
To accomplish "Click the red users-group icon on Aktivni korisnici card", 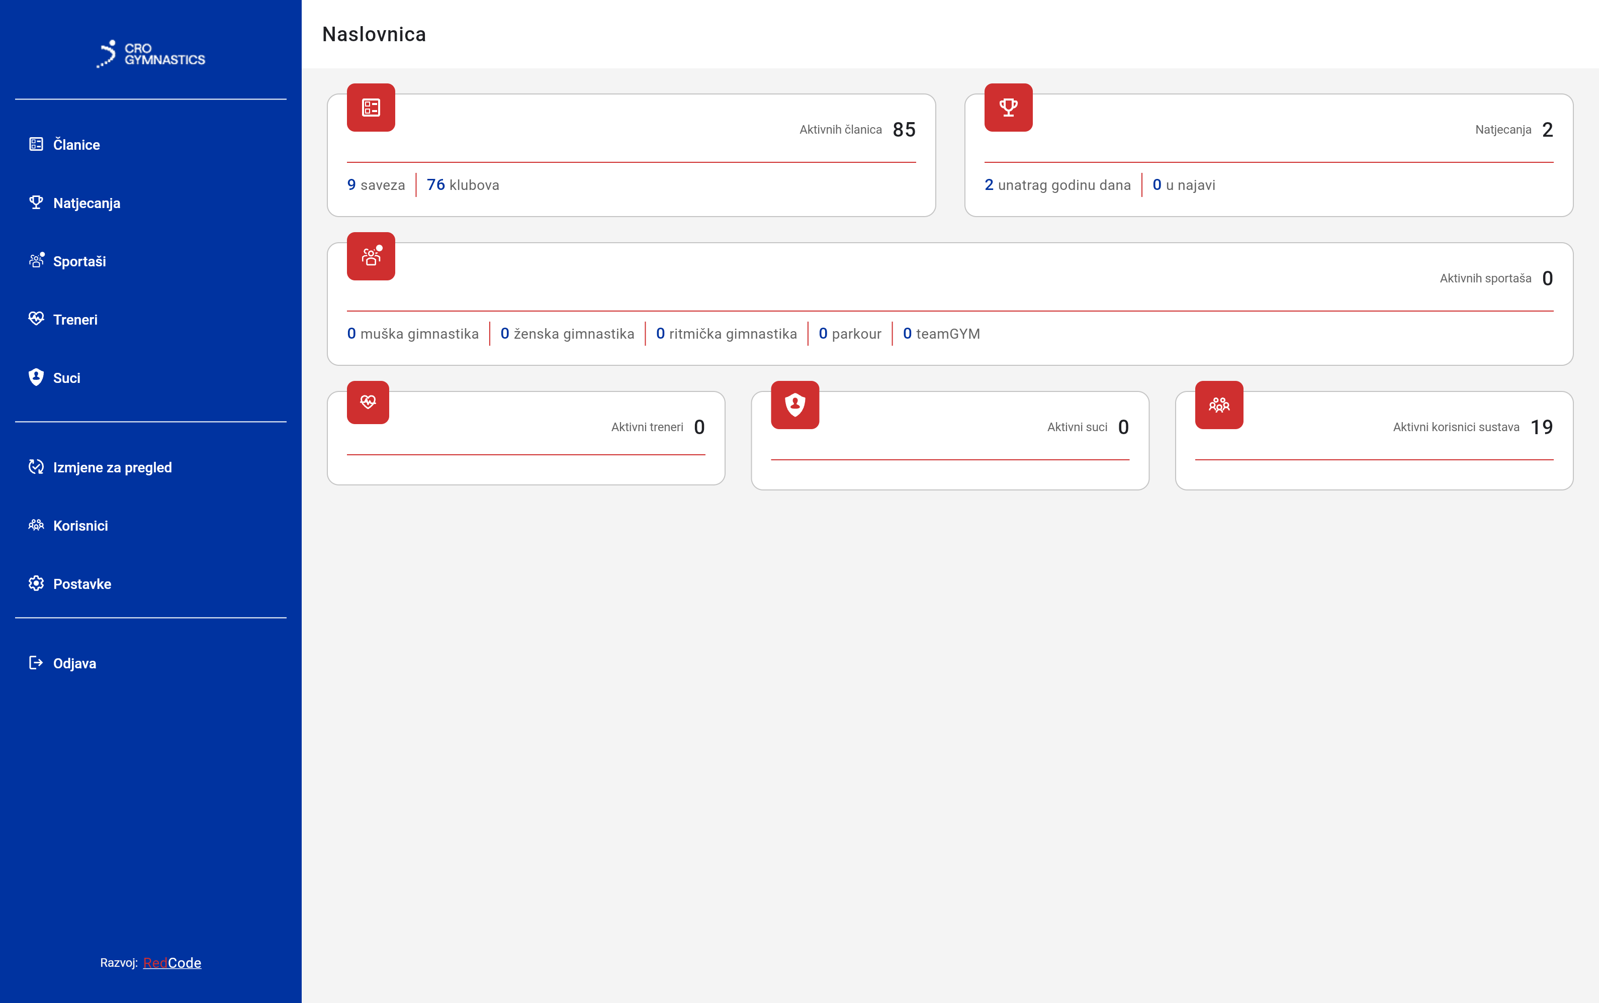I will point(1219,405).
